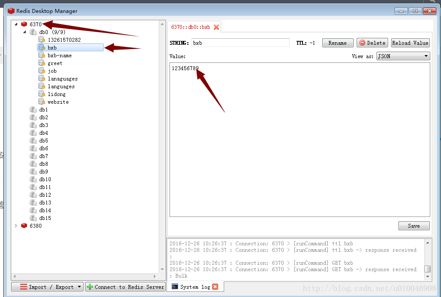Select the greet key label
This screenshot has height=297, width=441.
tap(55, 63)
